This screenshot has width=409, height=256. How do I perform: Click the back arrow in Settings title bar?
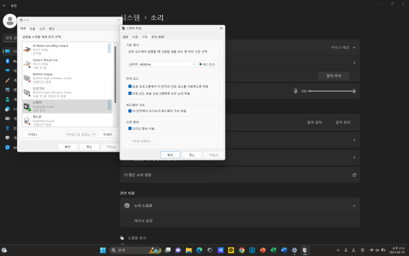5,5
